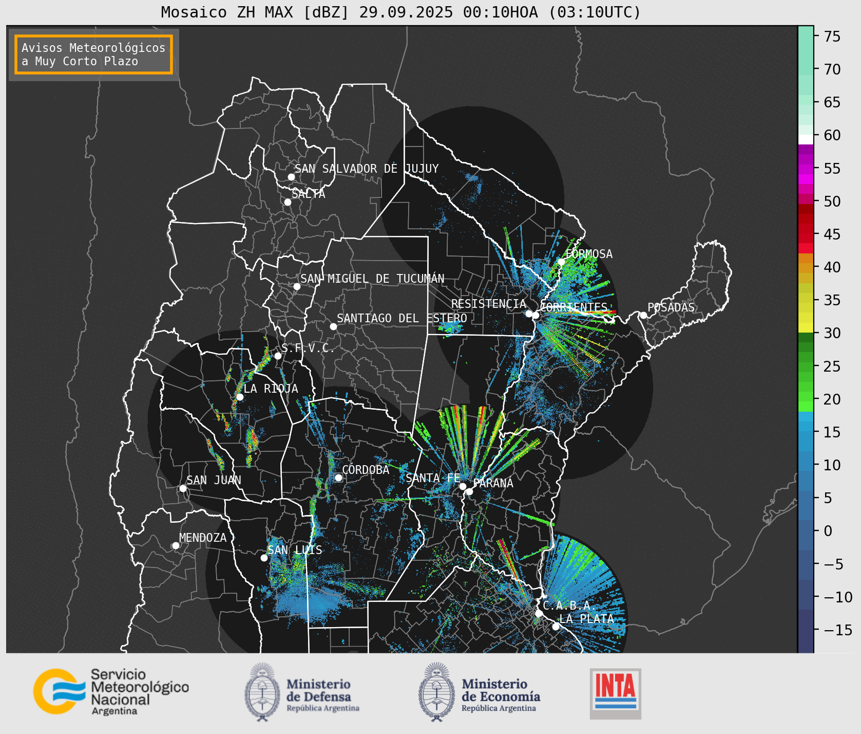Select the C.A.B.A. city marker
This screenshot has width=861, height=734.
[x=539, y=613]
